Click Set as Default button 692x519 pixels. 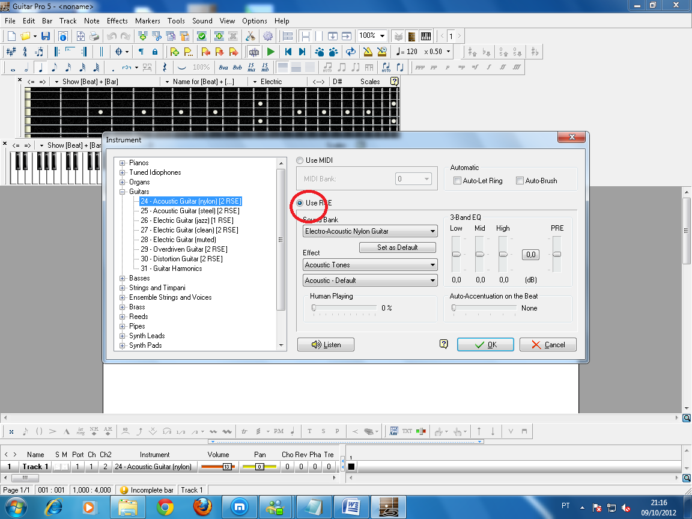pos(398,247)
